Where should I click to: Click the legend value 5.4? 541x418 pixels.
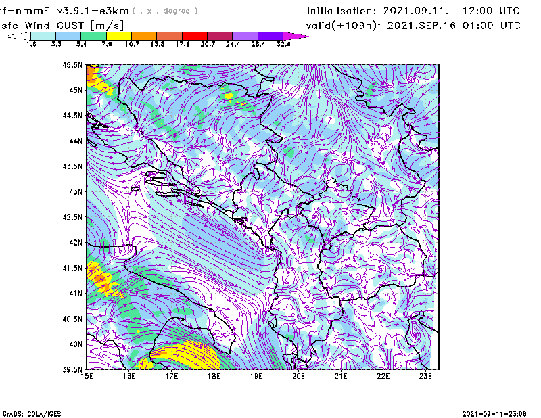point(81,44)
